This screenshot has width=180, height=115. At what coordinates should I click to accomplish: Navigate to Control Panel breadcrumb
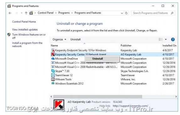click(x=45, y=13)
